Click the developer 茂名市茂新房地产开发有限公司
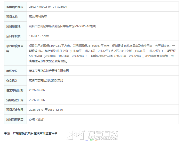Screen dimensions: 184x141 pos(49,70)
